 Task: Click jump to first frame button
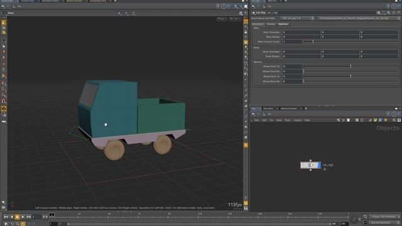[6, 217]
